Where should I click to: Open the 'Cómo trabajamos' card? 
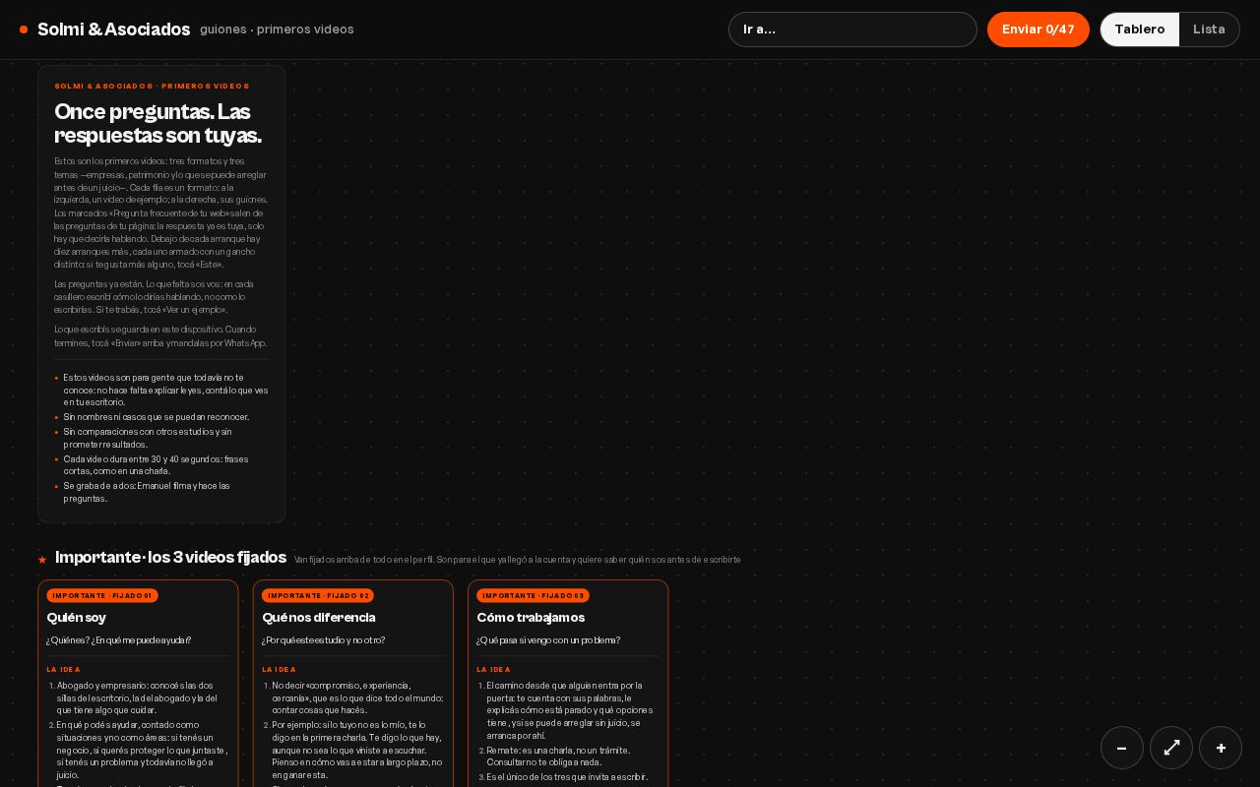click(568, 684)
